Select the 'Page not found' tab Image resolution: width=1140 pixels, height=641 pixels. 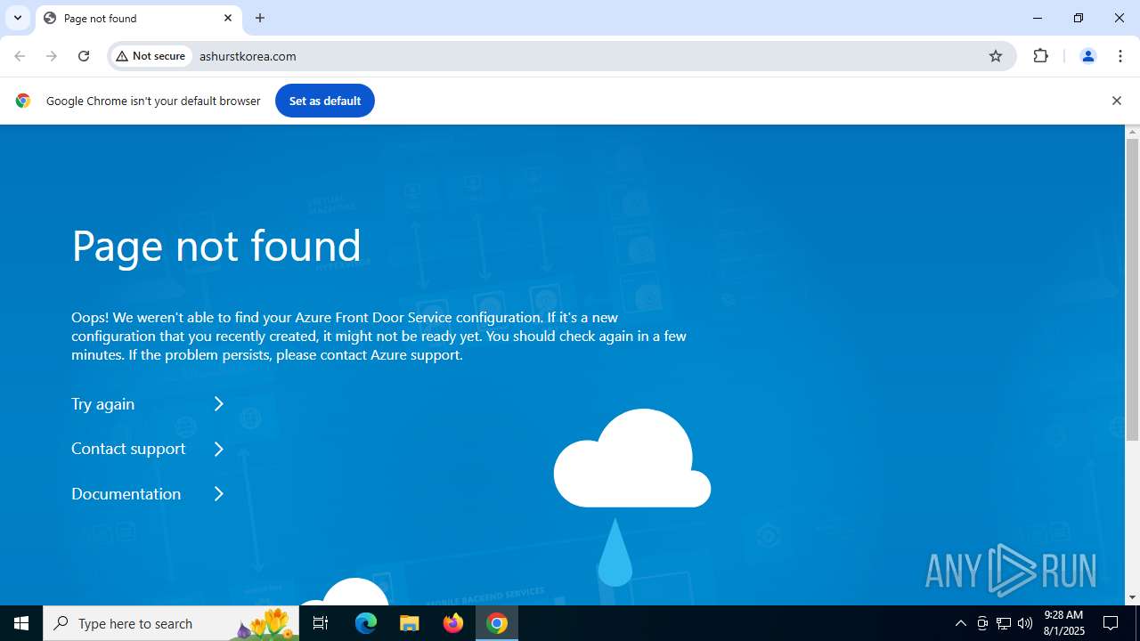(138, 18)
